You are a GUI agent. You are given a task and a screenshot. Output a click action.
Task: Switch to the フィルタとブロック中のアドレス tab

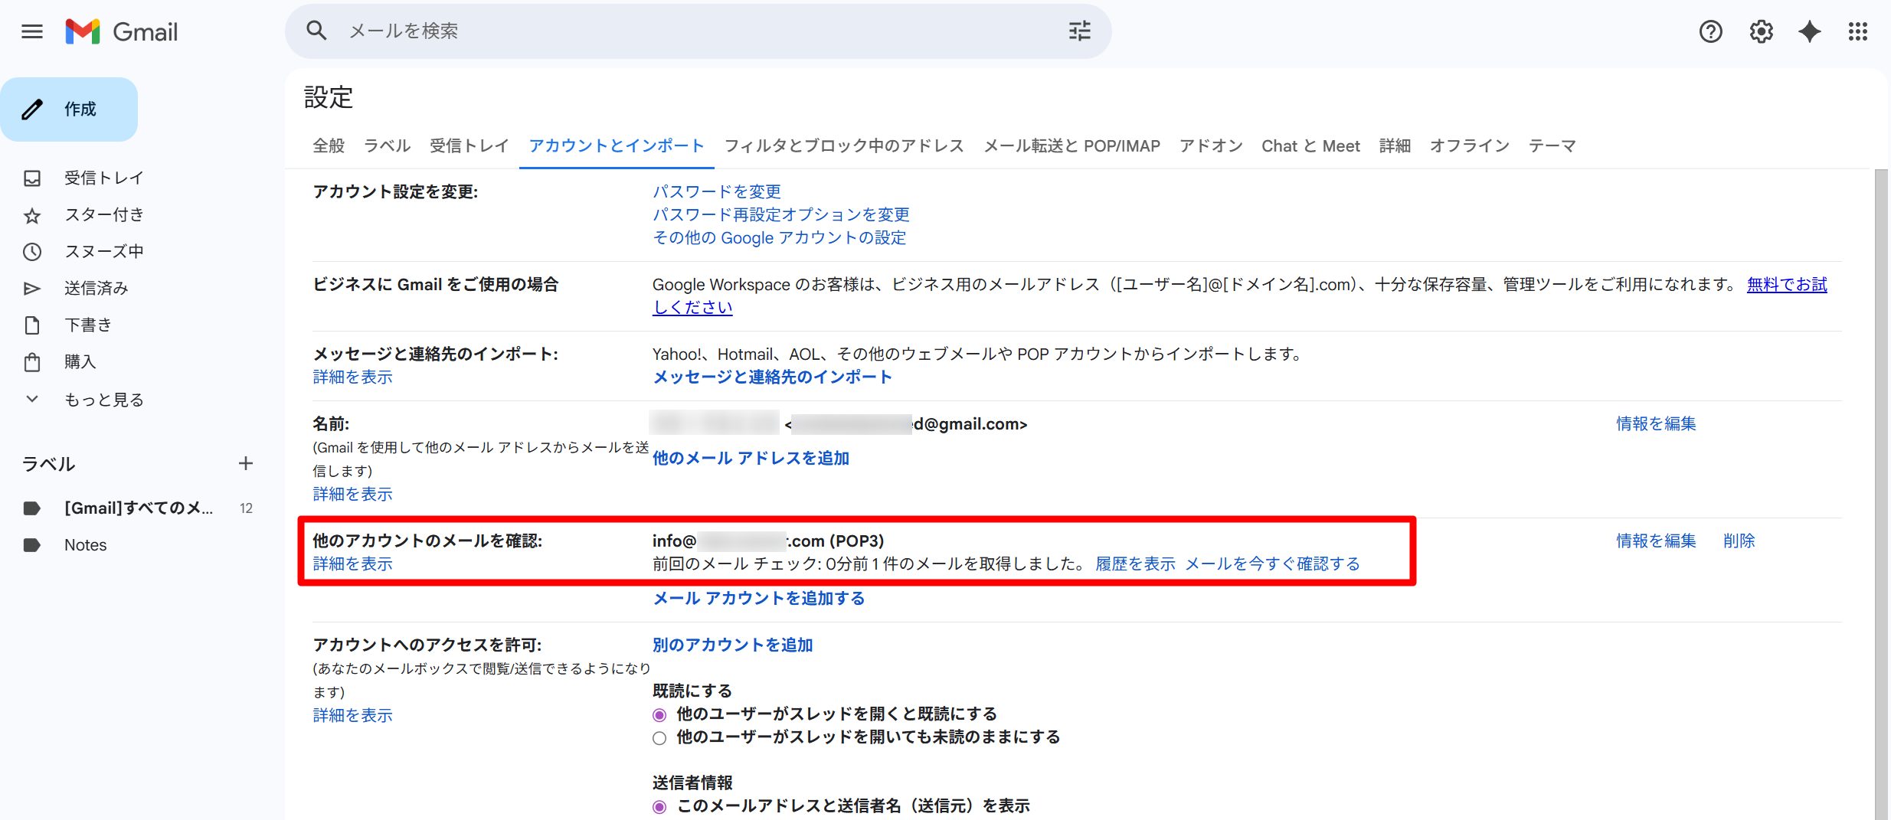click(x=843, y=145)
